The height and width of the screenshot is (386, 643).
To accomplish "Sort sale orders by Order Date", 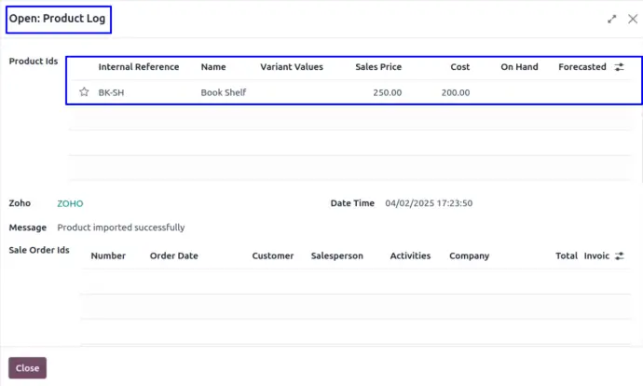I will tap(173, 255).
